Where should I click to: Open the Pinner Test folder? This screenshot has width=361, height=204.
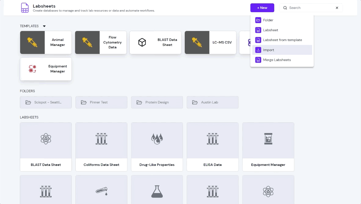click(x=101, y=102)
